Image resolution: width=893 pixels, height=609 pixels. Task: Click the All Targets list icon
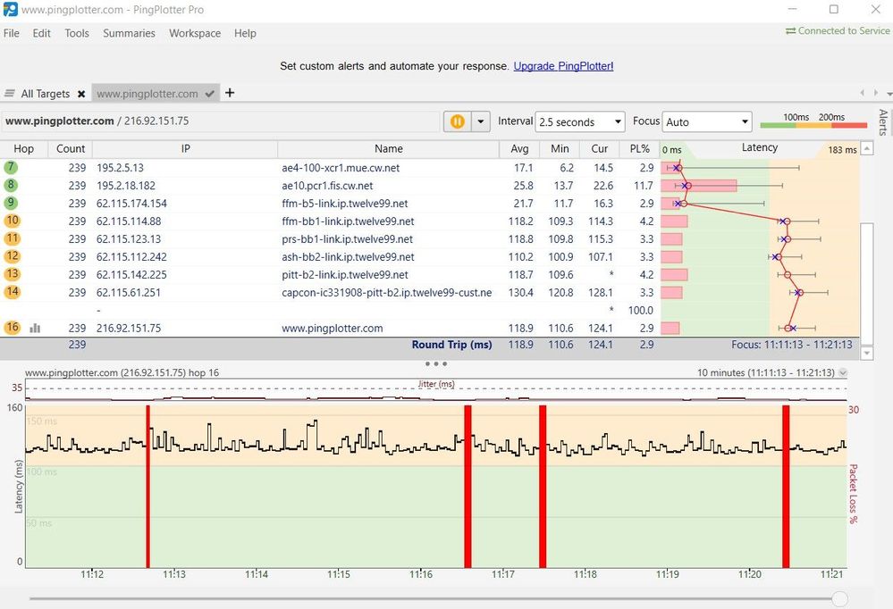(x=10, y=94)
